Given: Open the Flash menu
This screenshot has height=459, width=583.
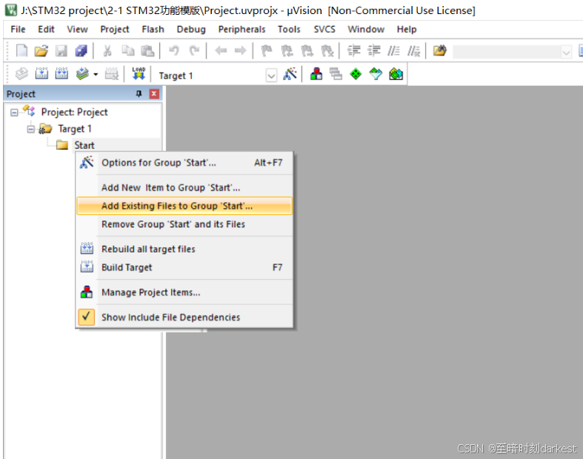Looking at the screenshot, I should pyautogui.click(x=153, y=30).
